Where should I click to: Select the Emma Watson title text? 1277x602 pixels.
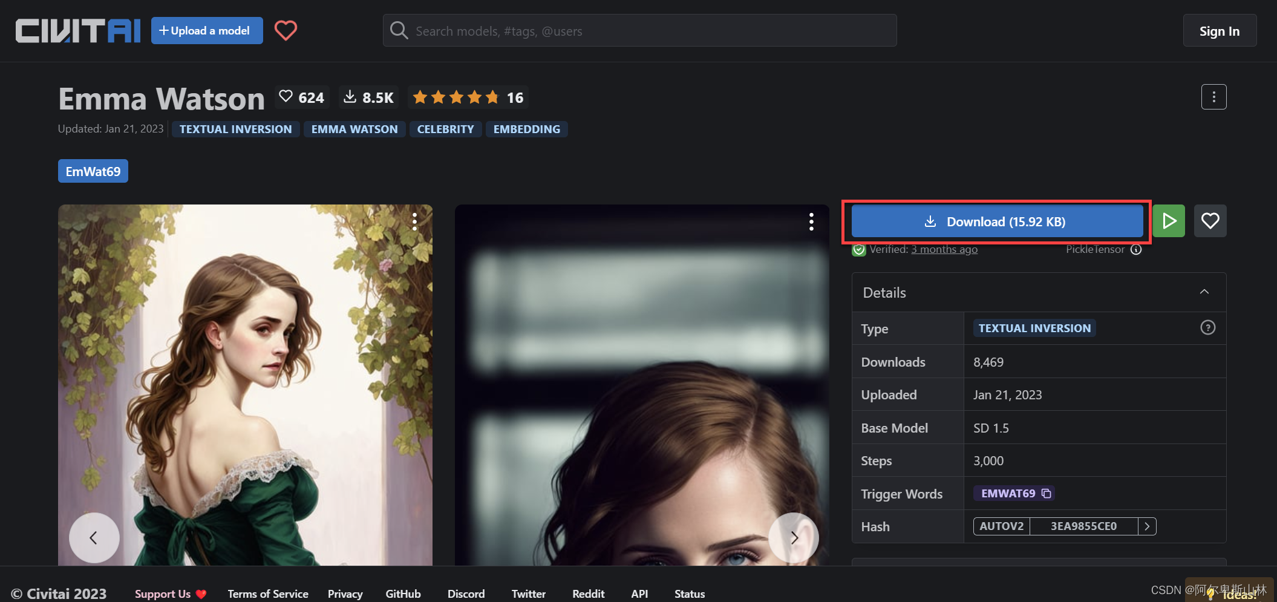tap(162, 99)
